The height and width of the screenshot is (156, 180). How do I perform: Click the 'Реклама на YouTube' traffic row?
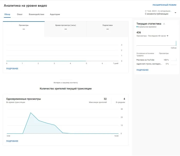tap(156, 60)
